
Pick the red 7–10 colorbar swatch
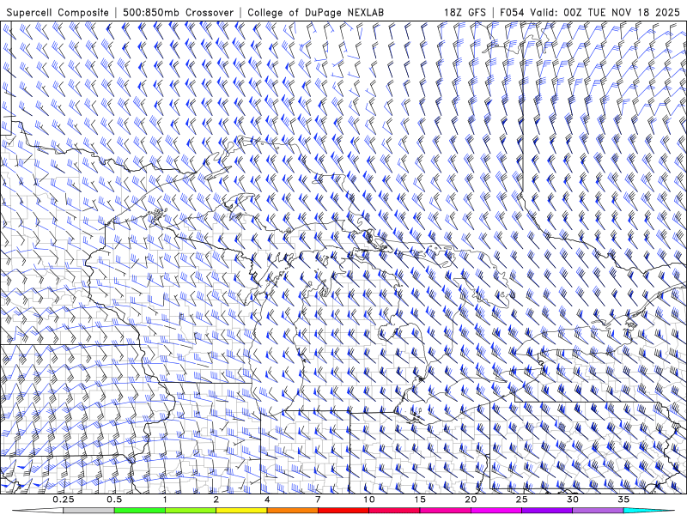click(343, 511)
